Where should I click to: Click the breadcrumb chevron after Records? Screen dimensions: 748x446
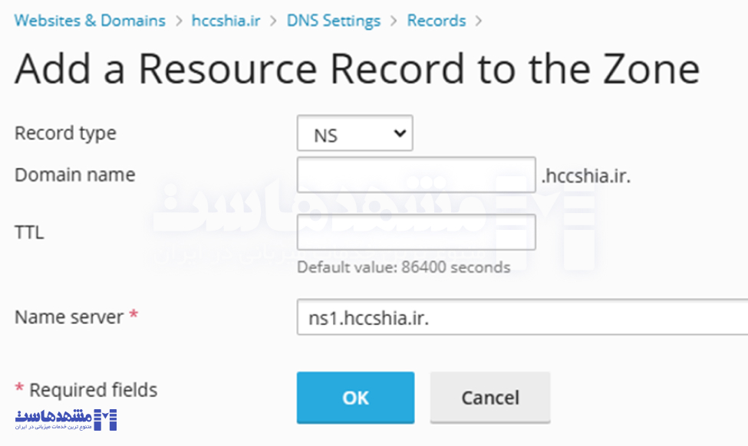[x=479, y=20]
